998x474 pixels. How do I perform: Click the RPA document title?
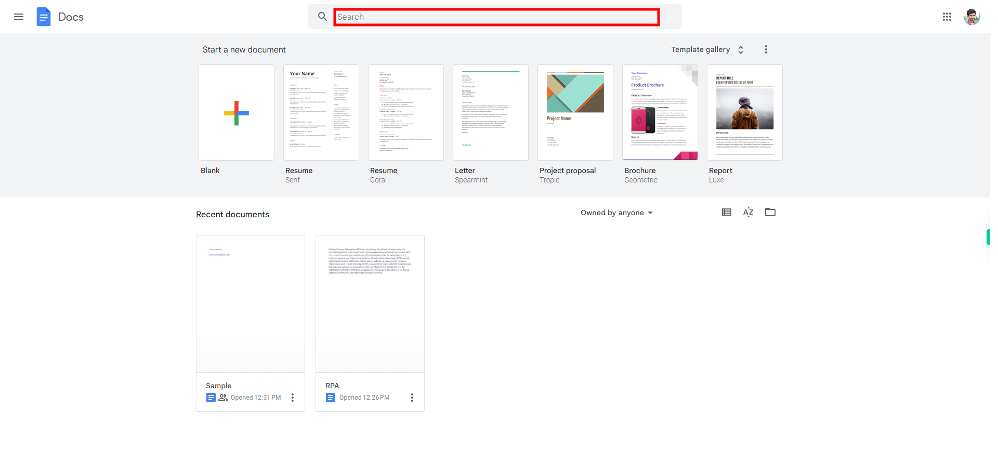332,386
